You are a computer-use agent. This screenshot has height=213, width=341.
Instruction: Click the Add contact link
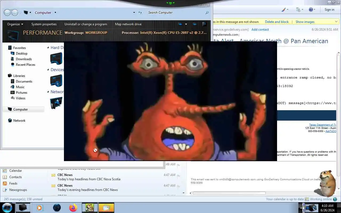pyautogui.click(x=260, y=30)
